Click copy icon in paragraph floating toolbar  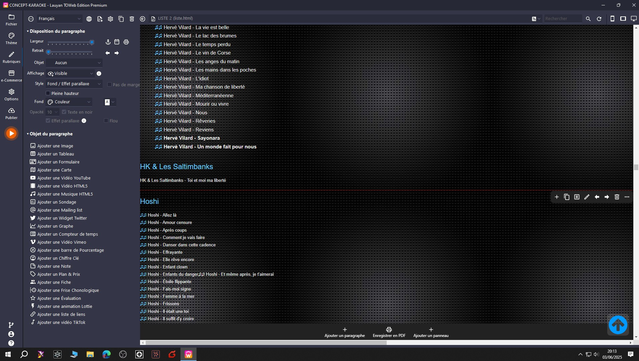pyautogui.click(x=567, y=197)
